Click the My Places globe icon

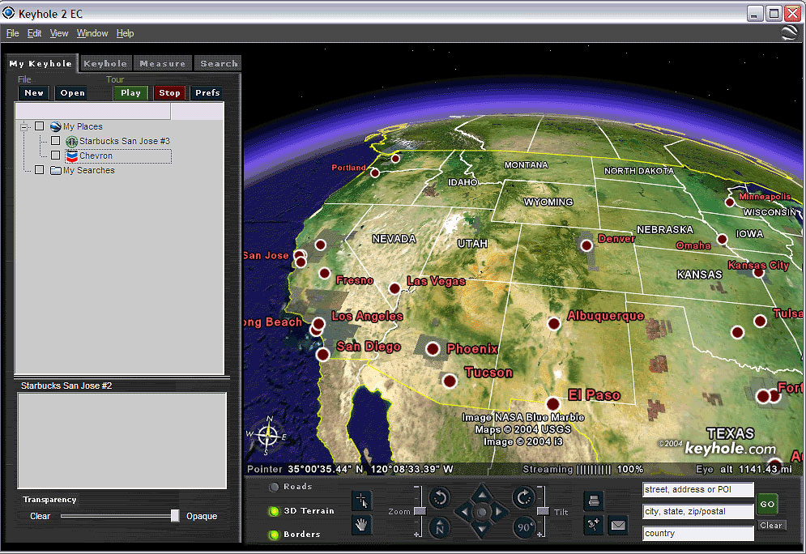pyautogui.click(x=56, y=126)
